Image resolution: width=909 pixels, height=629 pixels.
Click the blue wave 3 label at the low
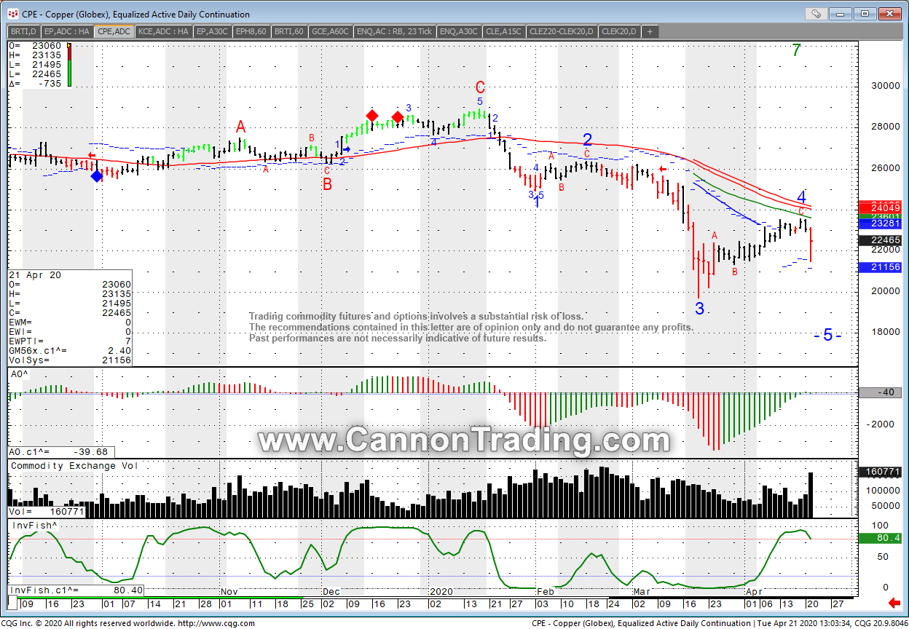coord(699,309)
